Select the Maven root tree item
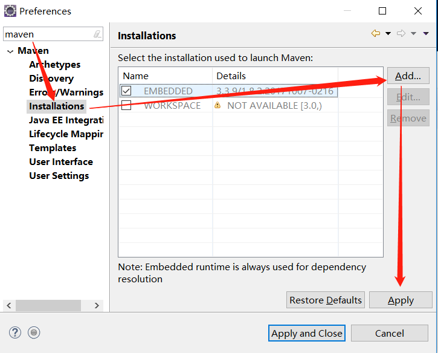The image size is (438, 353). pyautogui.click(x=33, y=51)
